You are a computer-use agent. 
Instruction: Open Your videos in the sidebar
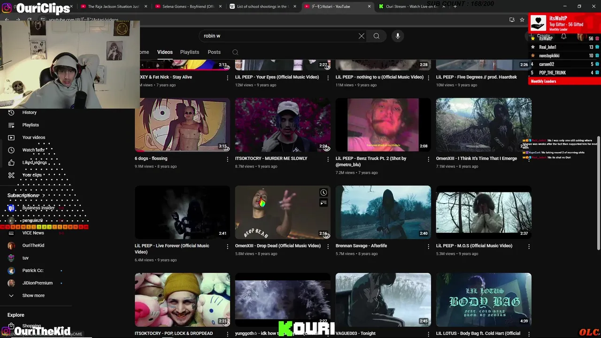pos(34,138)
